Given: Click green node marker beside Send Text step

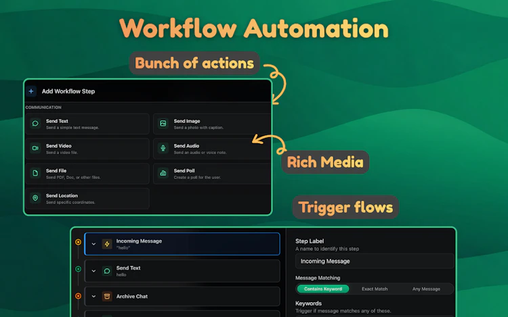Looking at the screenshot, I should [78, 269].
